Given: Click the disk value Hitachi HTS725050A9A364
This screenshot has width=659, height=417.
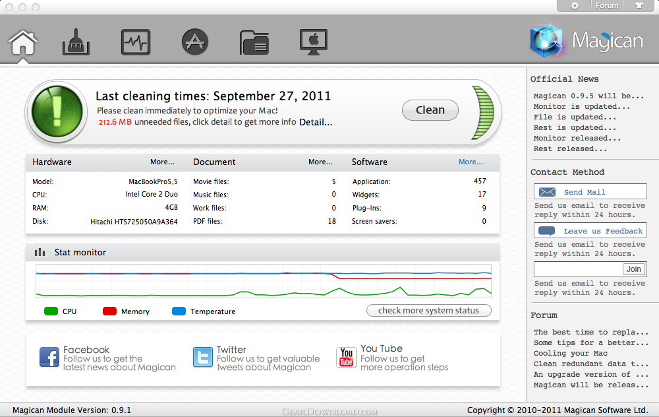Looking at the screenshot, I should click(134, 221).
